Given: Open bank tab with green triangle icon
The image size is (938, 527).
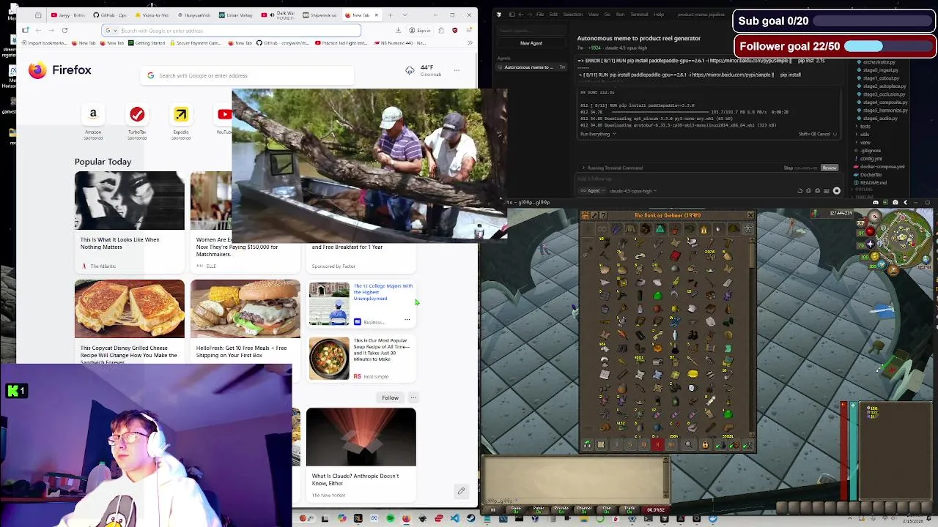Looking at the screenshot, I should [660, 229].
